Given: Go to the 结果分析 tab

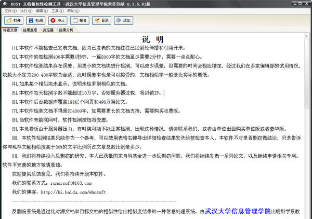Looking at the screenshot, I should (x=66, y=30).
